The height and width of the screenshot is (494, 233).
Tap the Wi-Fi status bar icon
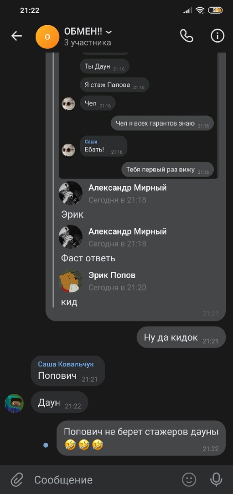(200, 11)
